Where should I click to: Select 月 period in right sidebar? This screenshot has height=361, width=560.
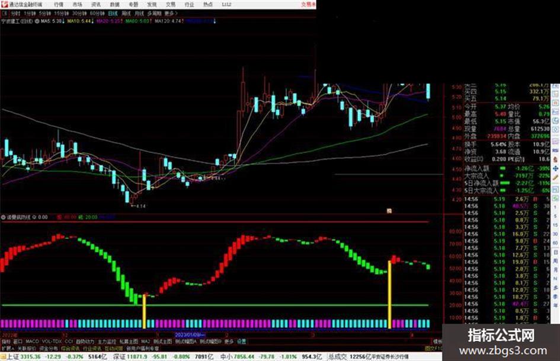click(555, 270)
